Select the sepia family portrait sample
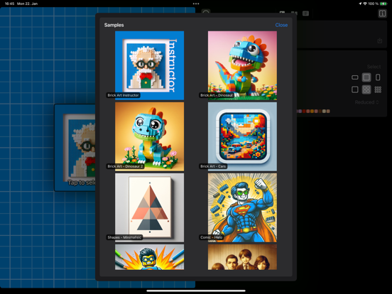The height and width of the screenshot is (294, 392). 242,257
